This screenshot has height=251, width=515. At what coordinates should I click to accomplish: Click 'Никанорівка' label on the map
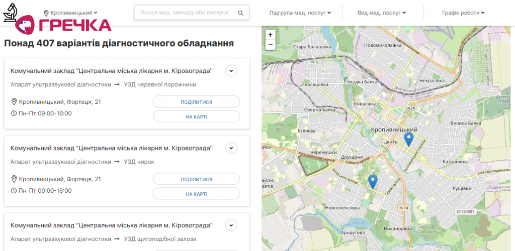pos(398,228)
